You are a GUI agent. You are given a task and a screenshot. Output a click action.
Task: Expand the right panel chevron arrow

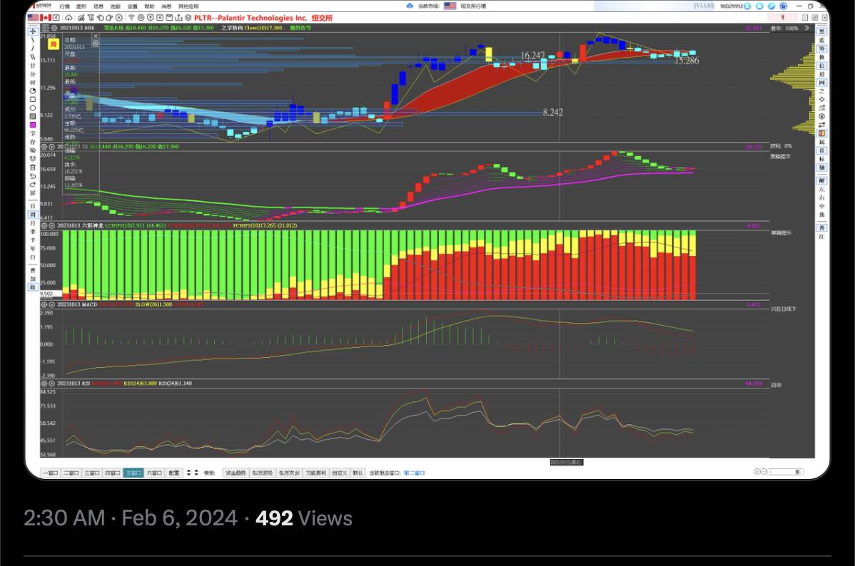[807, 28]
